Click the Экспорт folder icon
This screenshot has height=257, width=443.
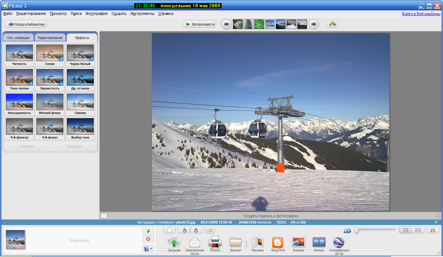(236, 242)
